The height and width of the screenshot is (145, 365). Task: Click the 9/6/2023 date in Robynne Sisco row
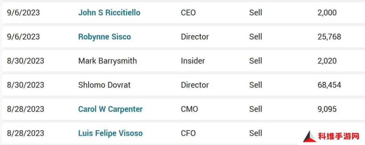(x=23, y=37)
